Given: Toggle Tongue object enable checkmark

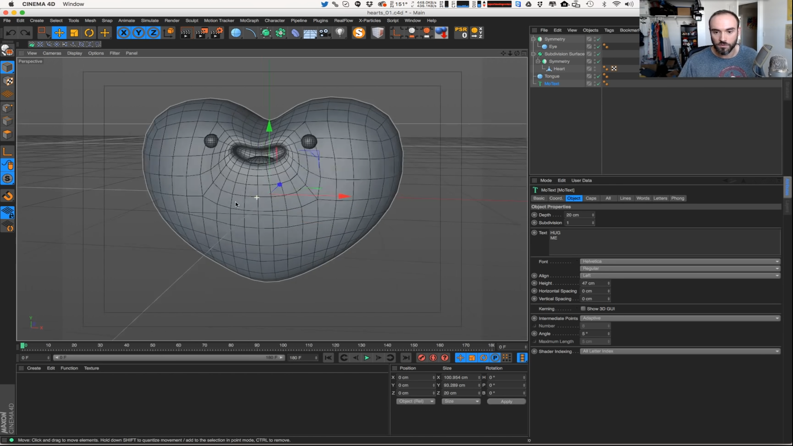Looking at the screenshot, I should [598, 76].
